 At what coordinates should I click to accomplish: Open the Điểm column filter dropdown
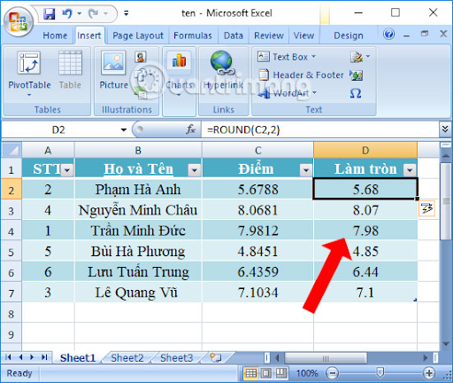(306, 170)
